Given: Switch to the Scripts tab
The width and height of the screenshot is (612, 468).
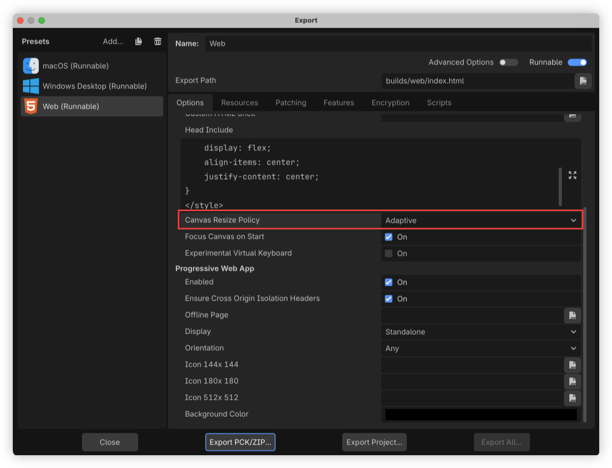Looking at the screenshot, I should (439, 103).
